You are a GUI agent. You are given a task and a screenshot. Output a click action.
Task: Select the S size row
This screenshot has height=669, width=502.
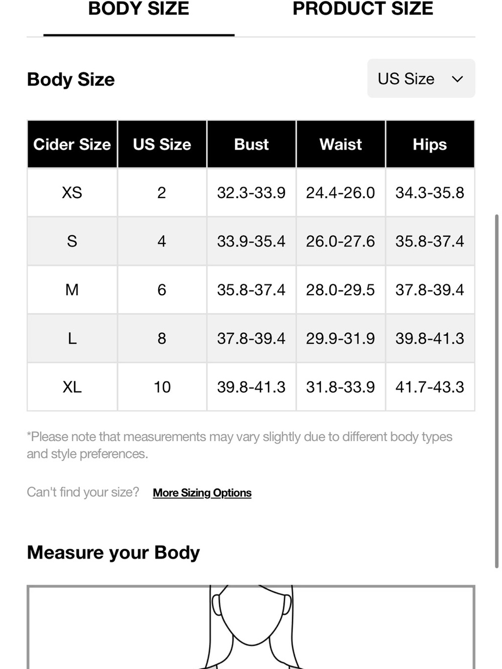[251, 241]
